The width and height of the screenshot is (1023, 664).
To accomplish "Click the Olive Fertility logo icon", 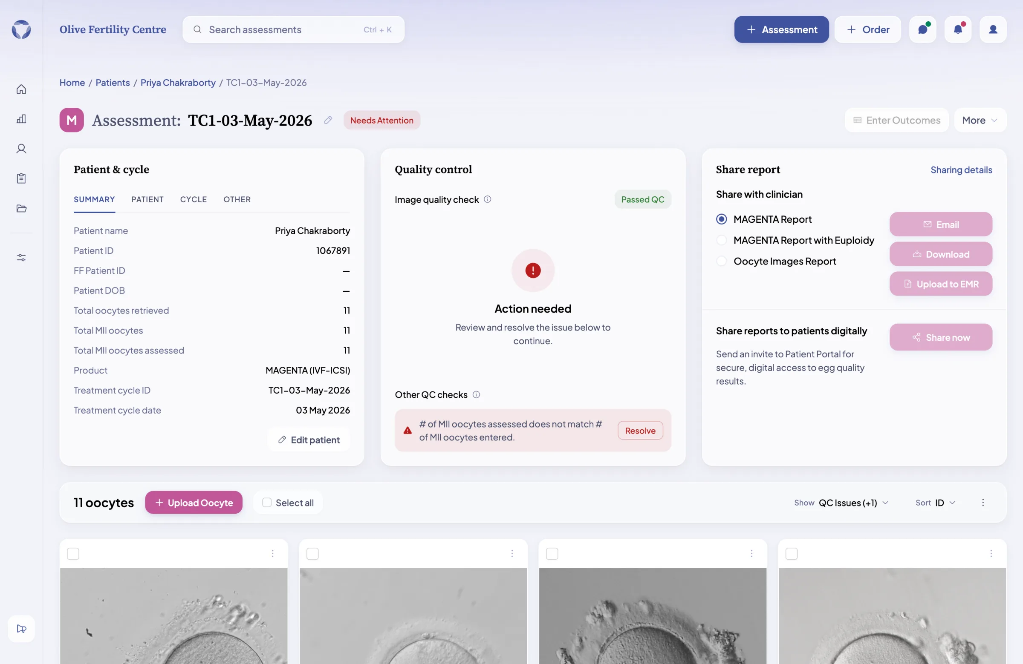I will click(x=21, y=29).
